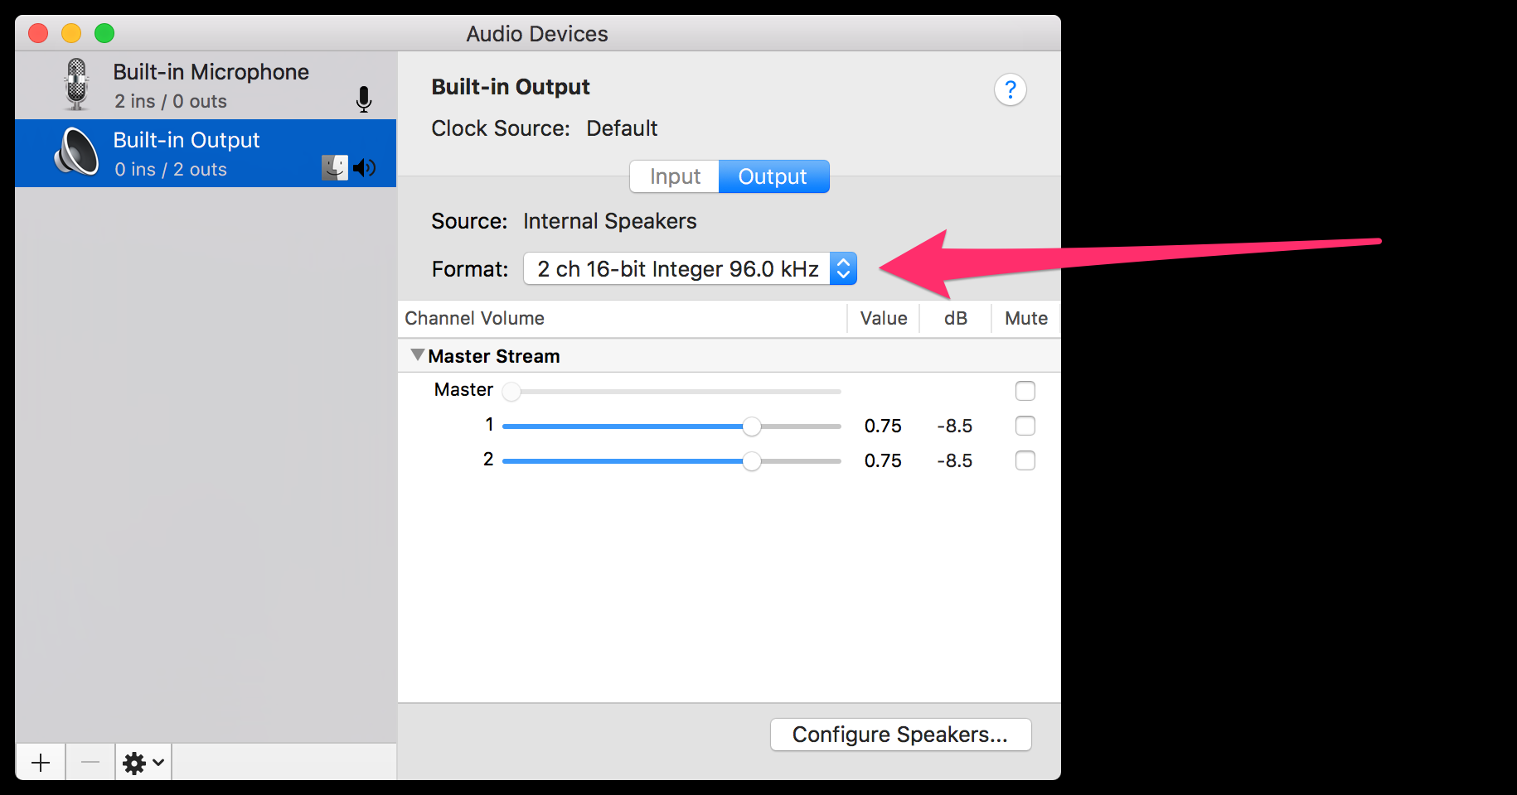
Task: Add a new audio device with plus
Action: tap(41, 762)
